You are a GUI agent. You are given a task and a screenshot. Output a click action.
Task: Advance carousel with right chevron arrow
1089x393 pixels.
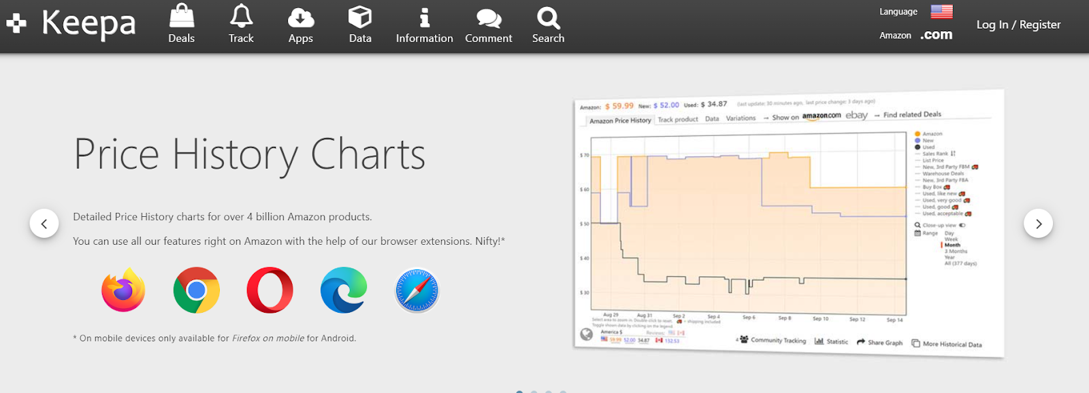1038,224
